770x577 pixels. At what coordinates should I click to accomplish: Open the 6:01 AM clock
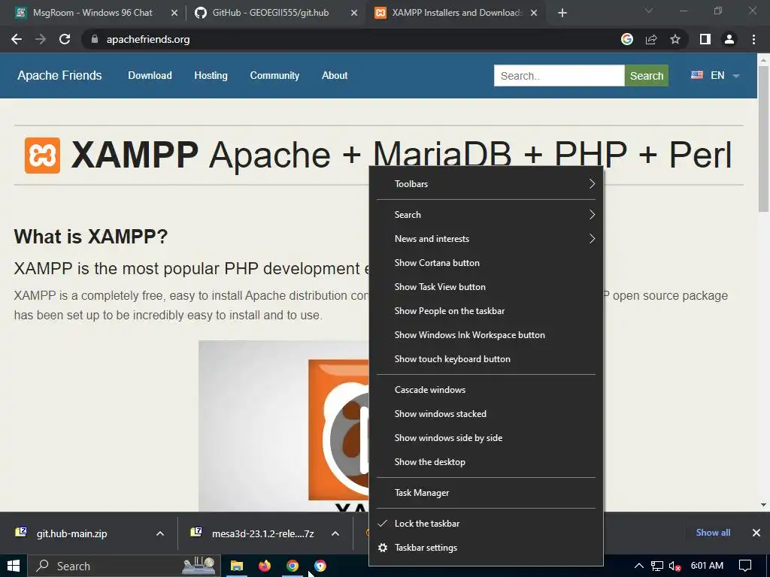coord(707,566)
